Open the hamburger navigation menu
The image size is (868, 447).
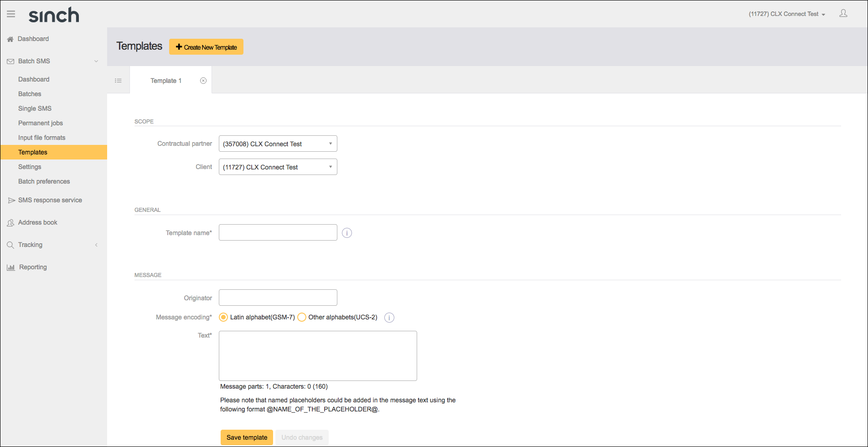point(10,14)
